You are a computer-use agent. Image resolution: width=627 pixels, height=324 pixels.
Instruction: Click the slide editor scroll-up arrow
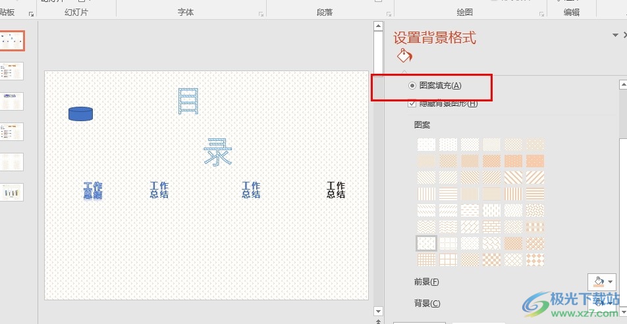point(378,26)
